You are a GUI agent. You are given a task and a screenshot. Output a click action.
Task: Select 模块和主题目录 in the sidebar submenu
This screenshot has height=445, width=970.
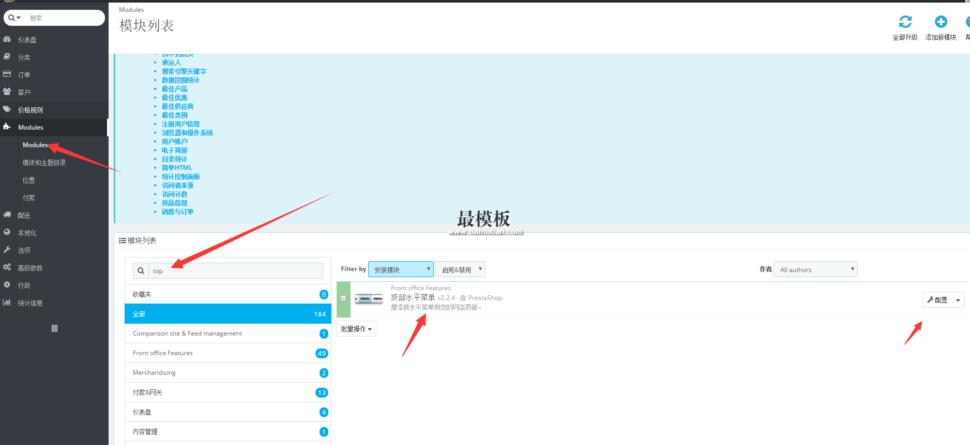tap(44, 163)
